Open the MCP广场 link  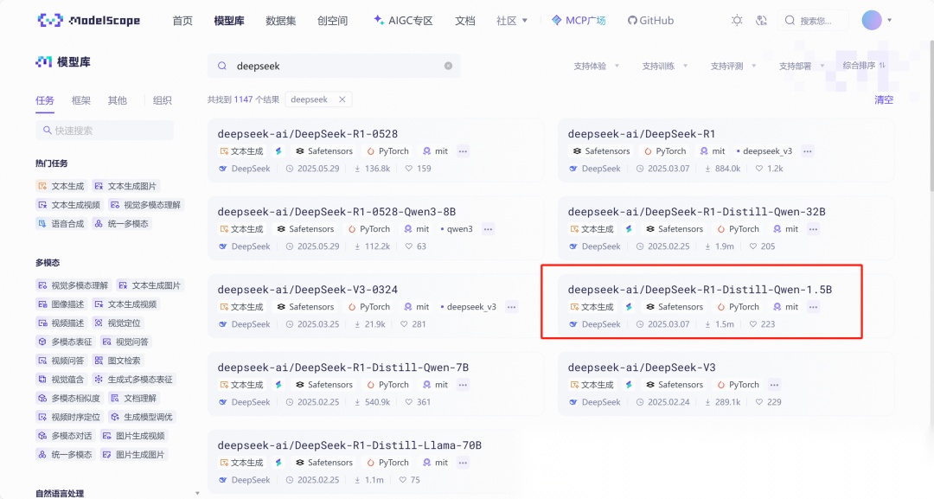pos(579,21)
